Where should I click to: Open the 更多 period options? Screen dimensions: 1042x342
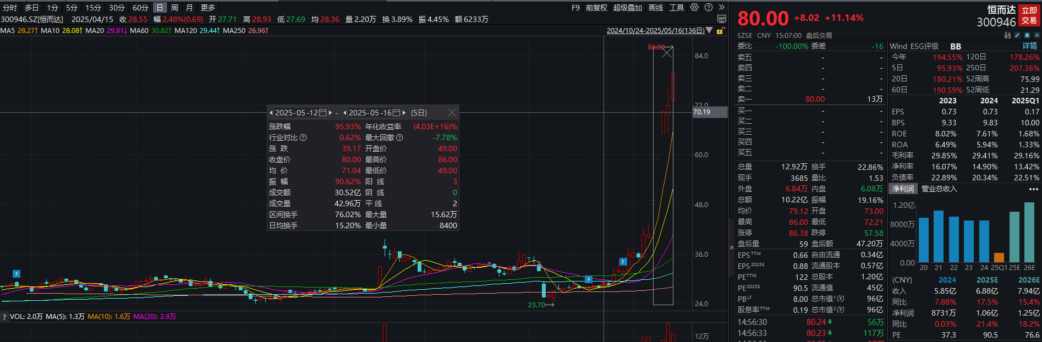[x=208, y=8]
